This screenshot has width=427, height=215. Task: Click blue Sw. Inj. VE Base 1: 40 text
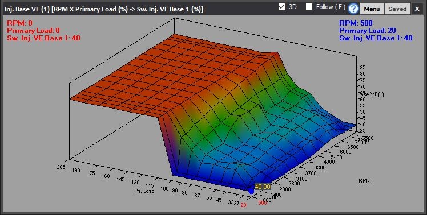coord(376,38)
